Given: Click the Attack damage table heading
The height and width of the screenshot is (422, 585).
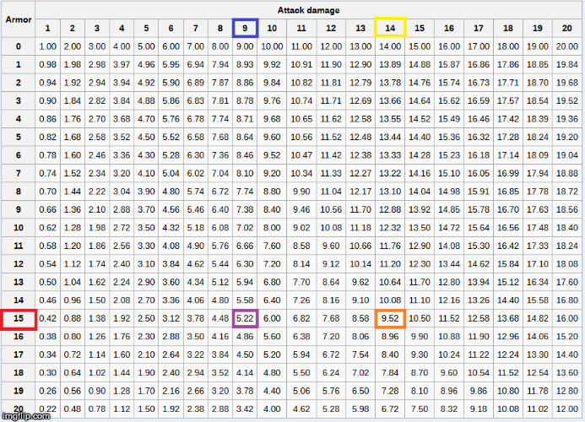Looking at the screenshot, I should (x=308, y=10).
